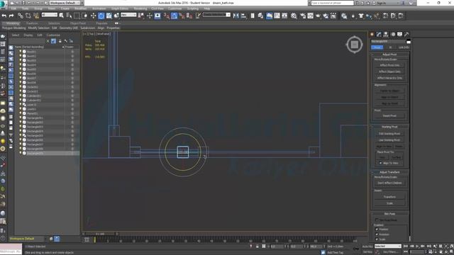
Task: Click the search keyword input field
Action: click(x=332, y=3)
